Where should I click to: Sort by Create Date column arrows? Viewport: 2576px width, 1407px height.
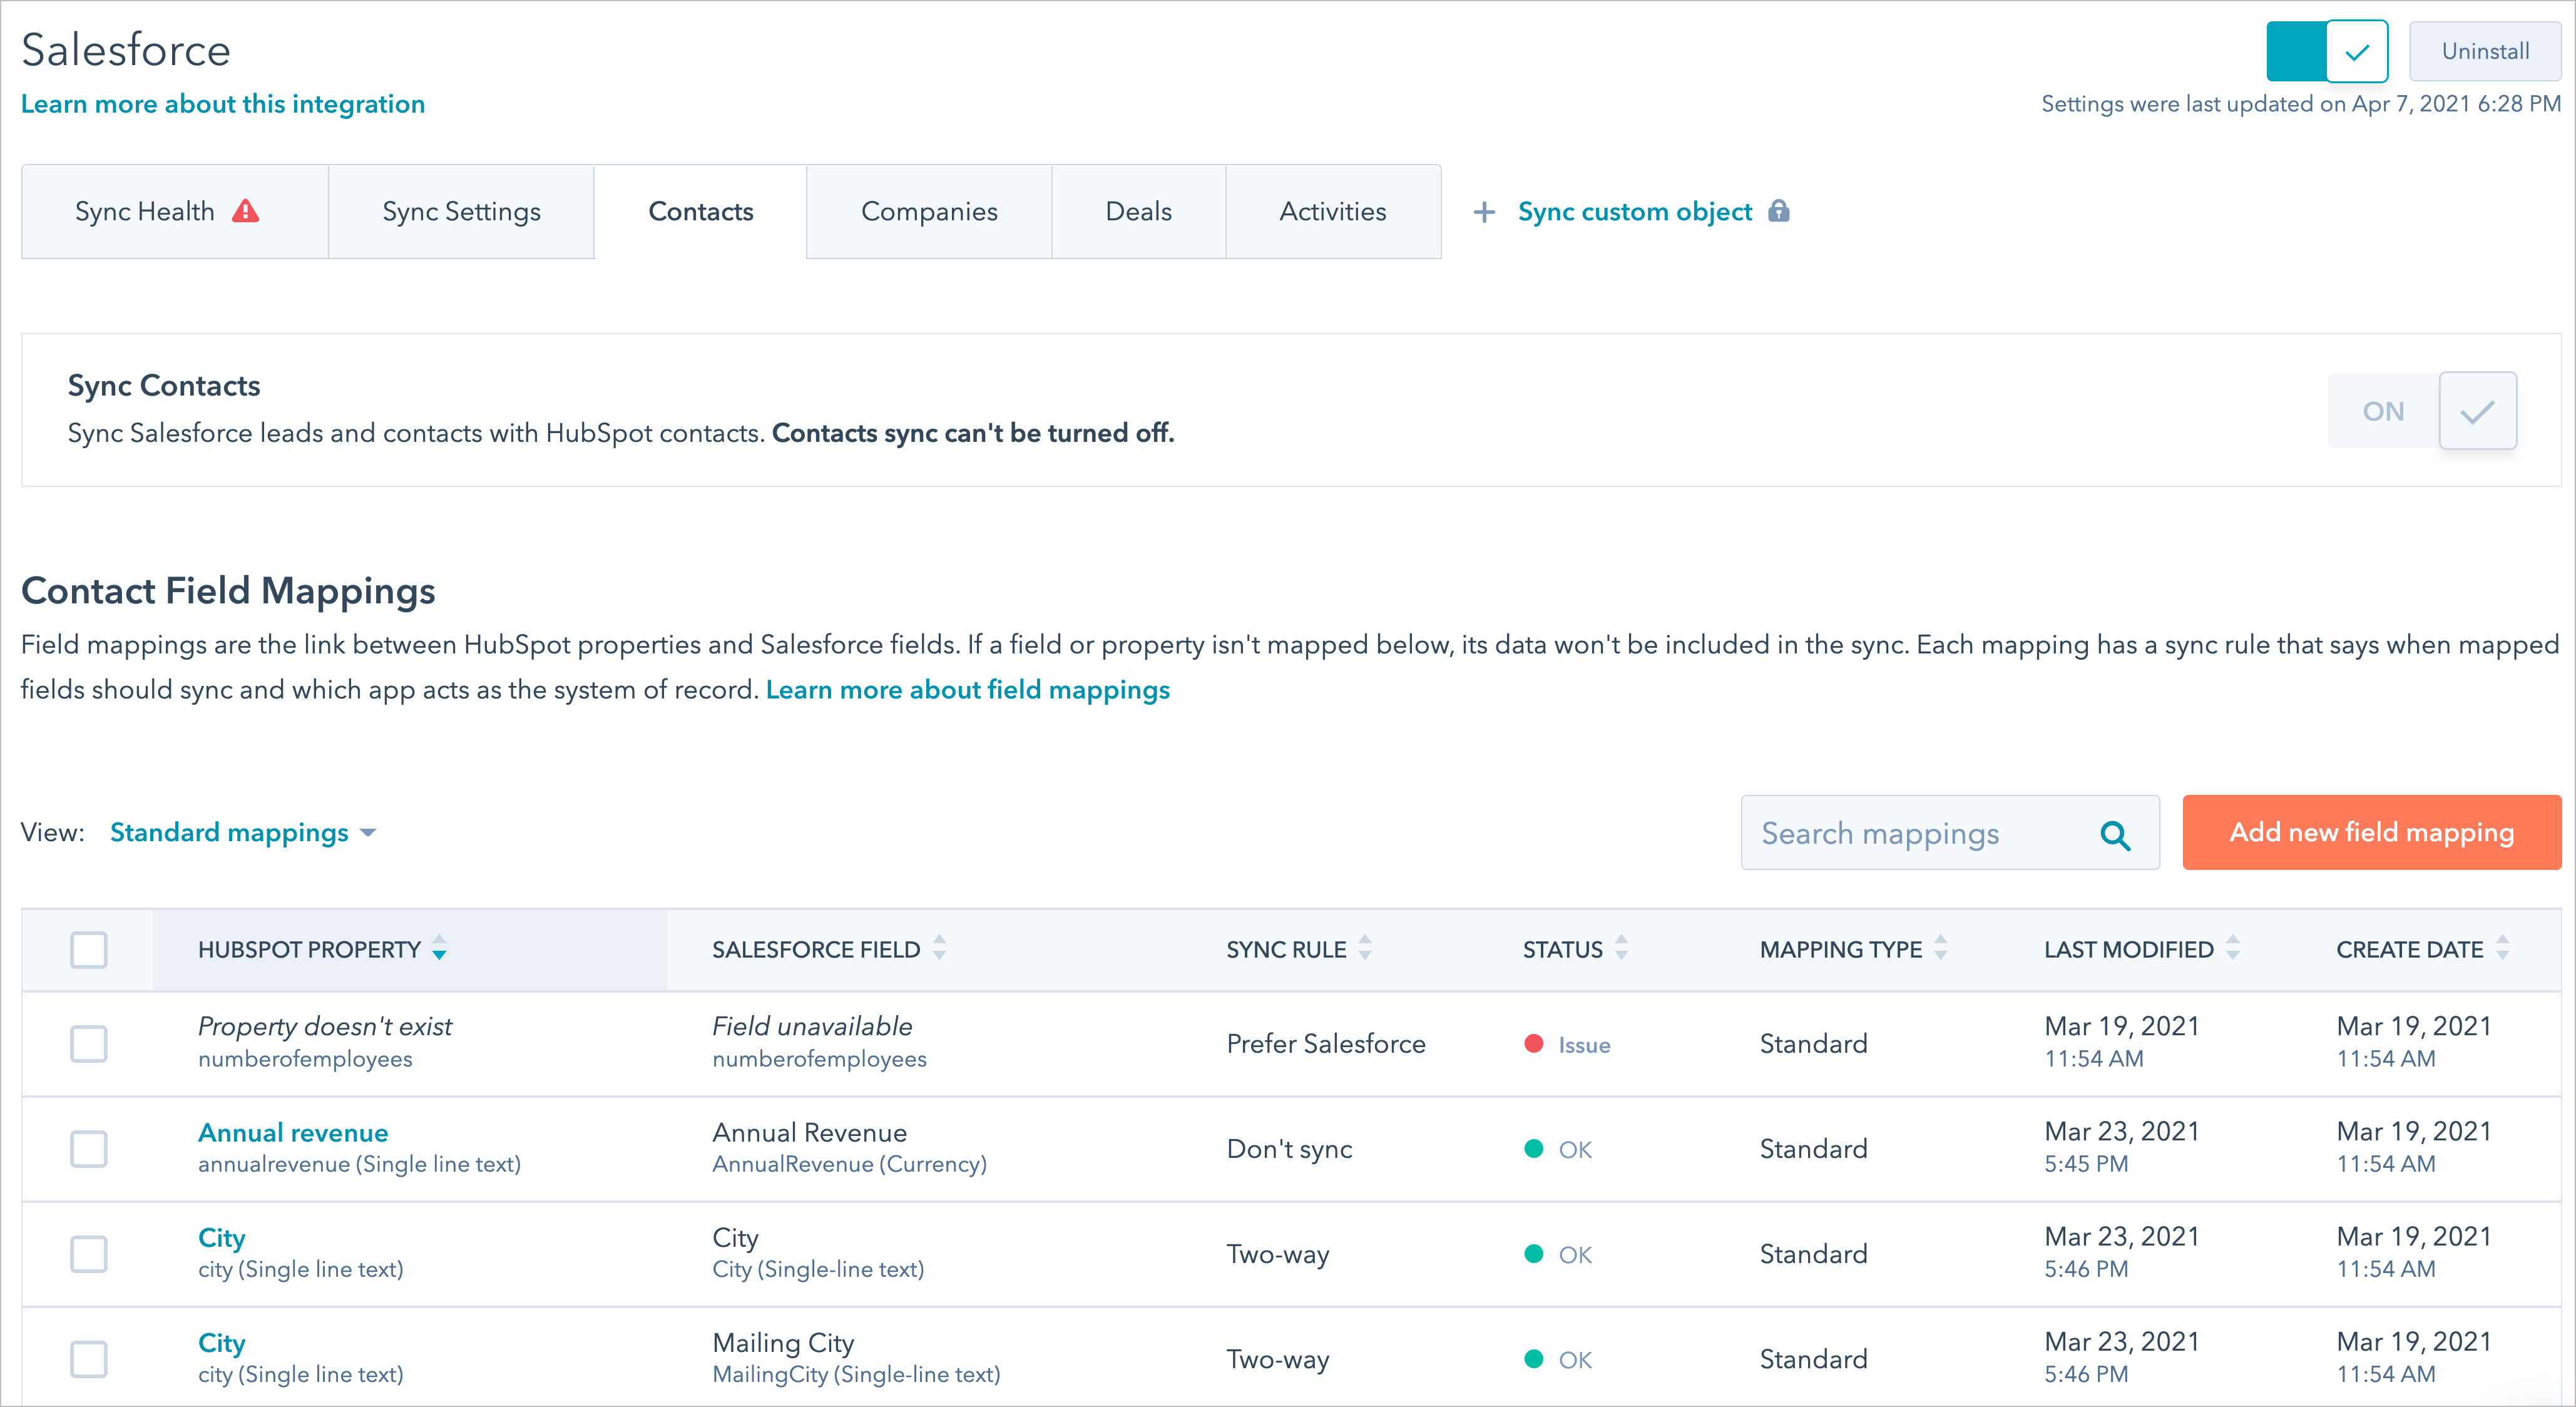tap(2503, 948)
